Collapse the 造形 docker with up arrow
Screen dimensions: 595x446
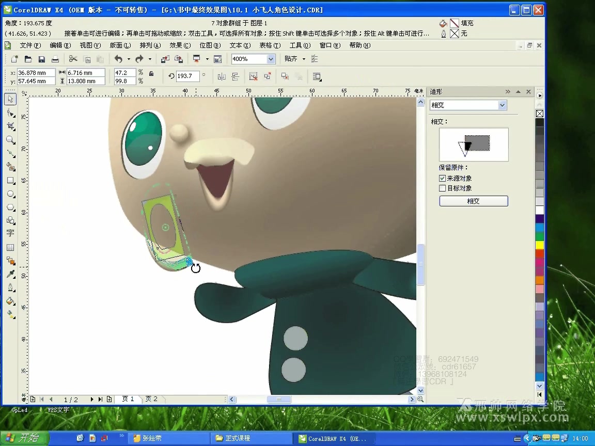[x=518, y=92]
